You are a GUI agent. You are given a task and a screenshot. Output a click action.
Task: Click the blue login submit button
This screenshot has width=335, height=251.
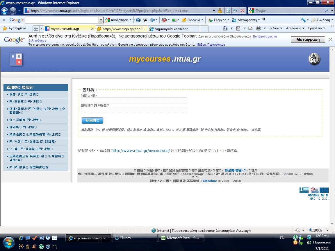click(x=92, y=120)
